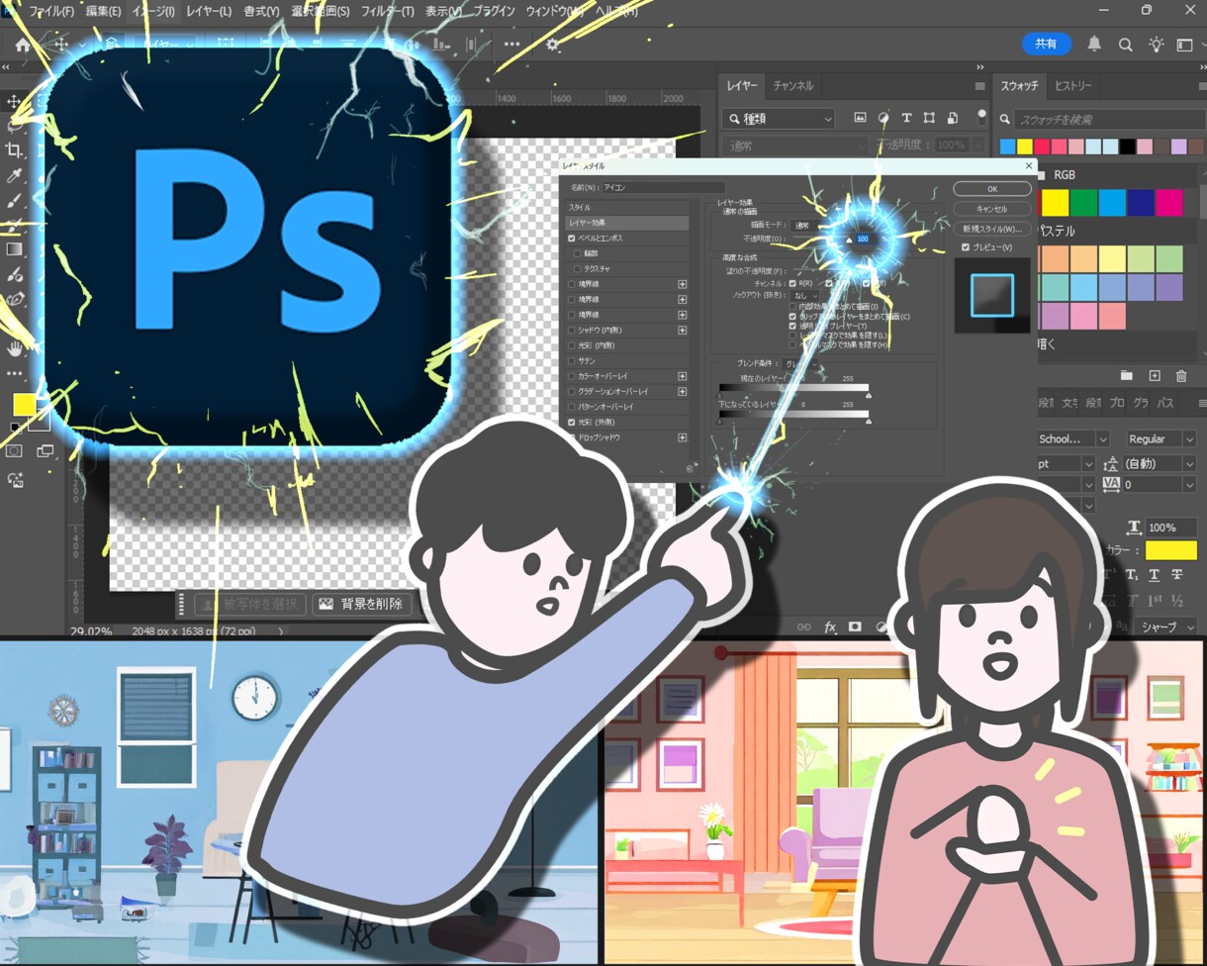
Task: Enable カラーオーバーレイ checkbox
Action: 571,376
